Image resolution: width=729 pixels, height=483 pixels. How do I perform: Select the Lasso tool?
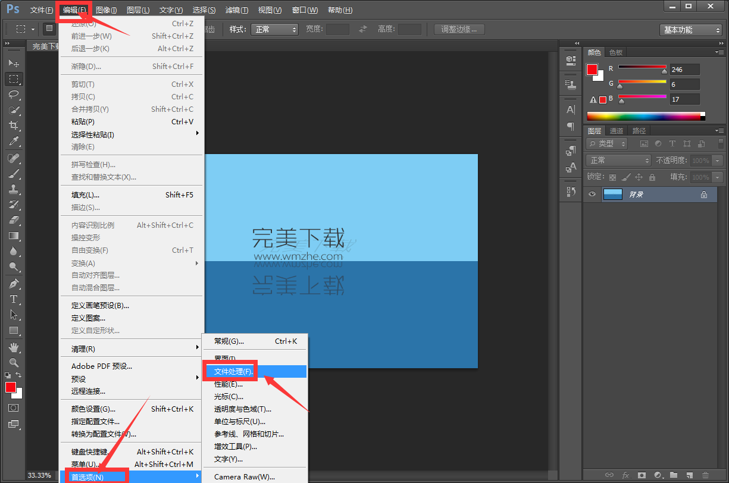(14, 95)
